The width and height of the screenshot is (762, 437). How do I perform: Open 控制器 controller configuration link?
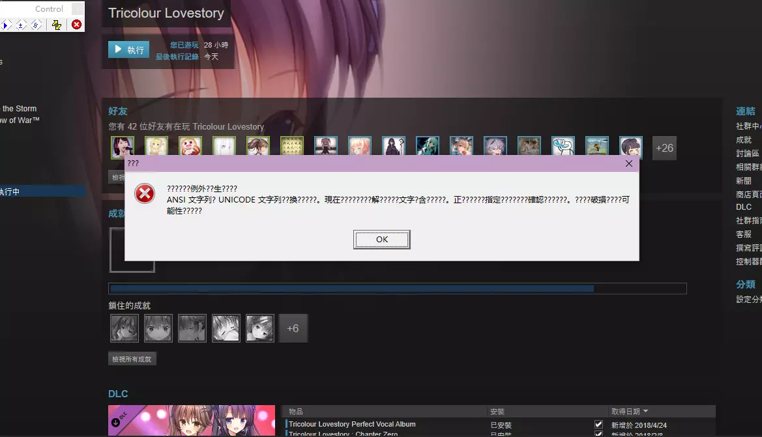(748, 261)
